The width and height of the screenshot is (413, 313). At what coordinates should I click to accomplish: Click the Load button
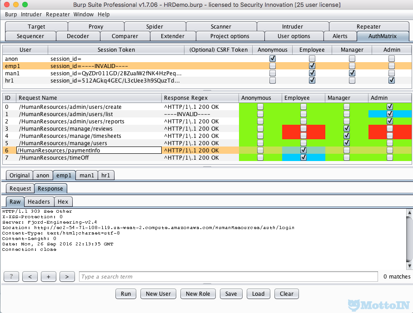pyautogui.click(x=258, y=294)
